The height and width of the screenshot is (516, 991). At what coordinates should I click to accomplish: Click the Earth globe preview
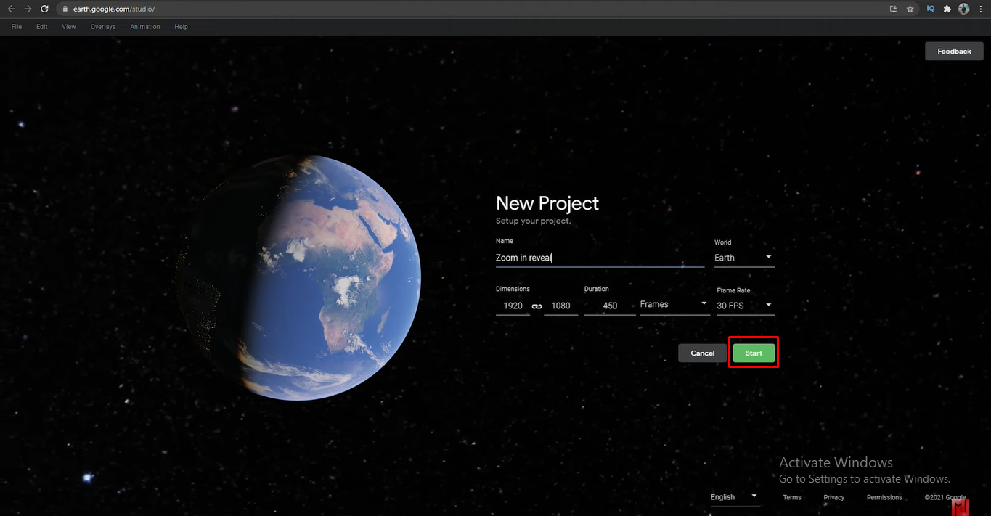[299, 277]
